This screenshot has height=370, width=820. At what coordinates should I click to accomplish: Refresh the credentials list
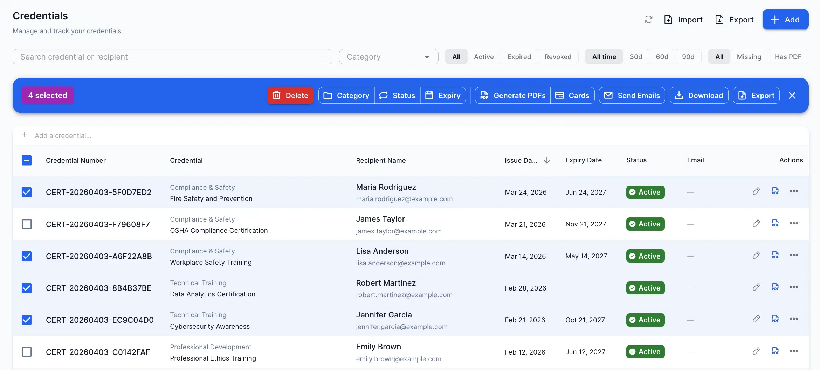[x=648, y=20]
